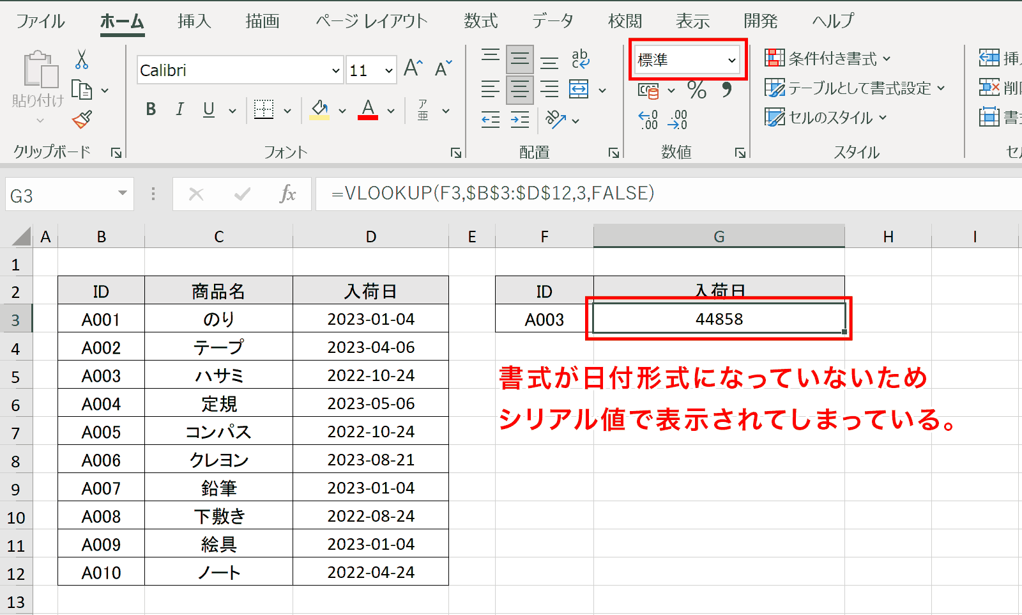Screen dimensions: 1022x615
Task: Toggle middle vertical alignment
Action: pyautogui.click(x=520, y=59)
